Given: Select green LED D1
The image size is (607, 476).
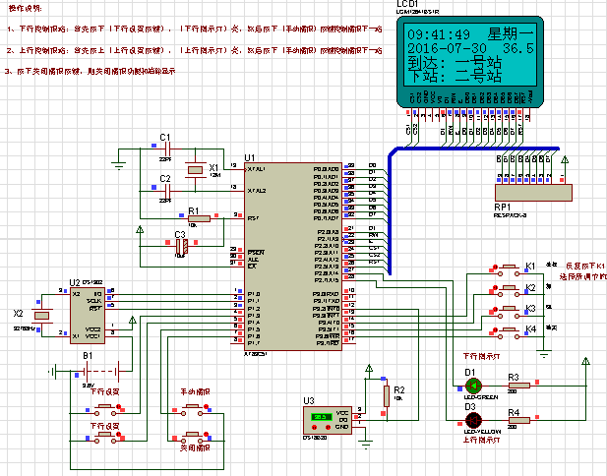Looking at the screenshot, I should (x=473, y=386).
